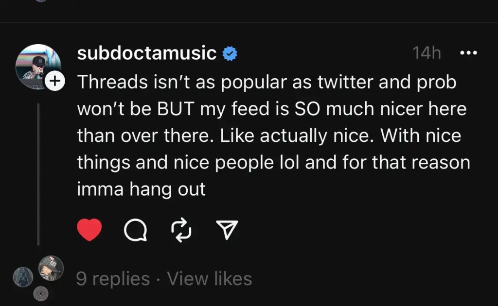Unlike the post with the red heart
The width and height of the screenshot is (498, 306).
click(x=89, y=230)
